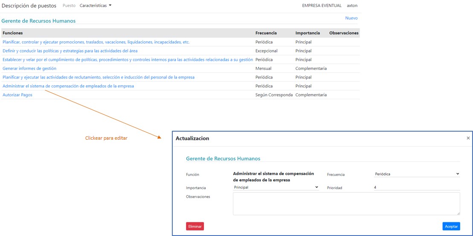Screen dimensions: 473x236
Task: Click the Descripción de puestos title
Action: (29, 6)
